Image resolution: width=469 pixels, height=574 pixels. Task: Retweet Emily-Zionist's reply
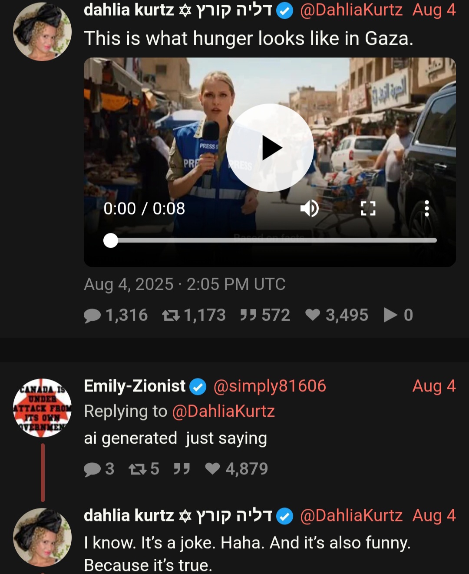137,469
